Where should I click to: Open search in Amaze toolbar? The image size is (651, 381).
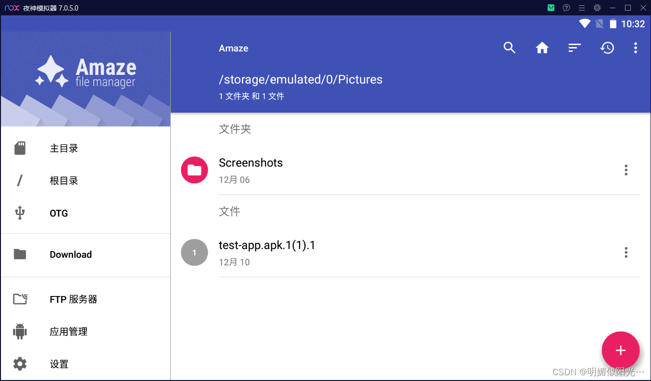click(509, 48)
